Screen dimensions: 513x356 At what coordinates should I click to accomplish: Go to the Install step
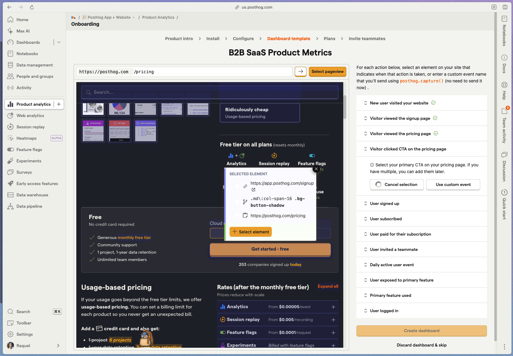213,39
